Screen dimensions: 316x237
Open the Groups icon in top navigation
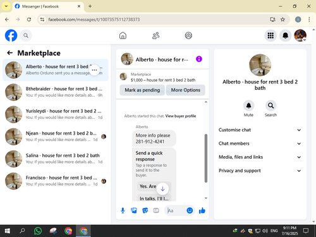click(188, 35)
